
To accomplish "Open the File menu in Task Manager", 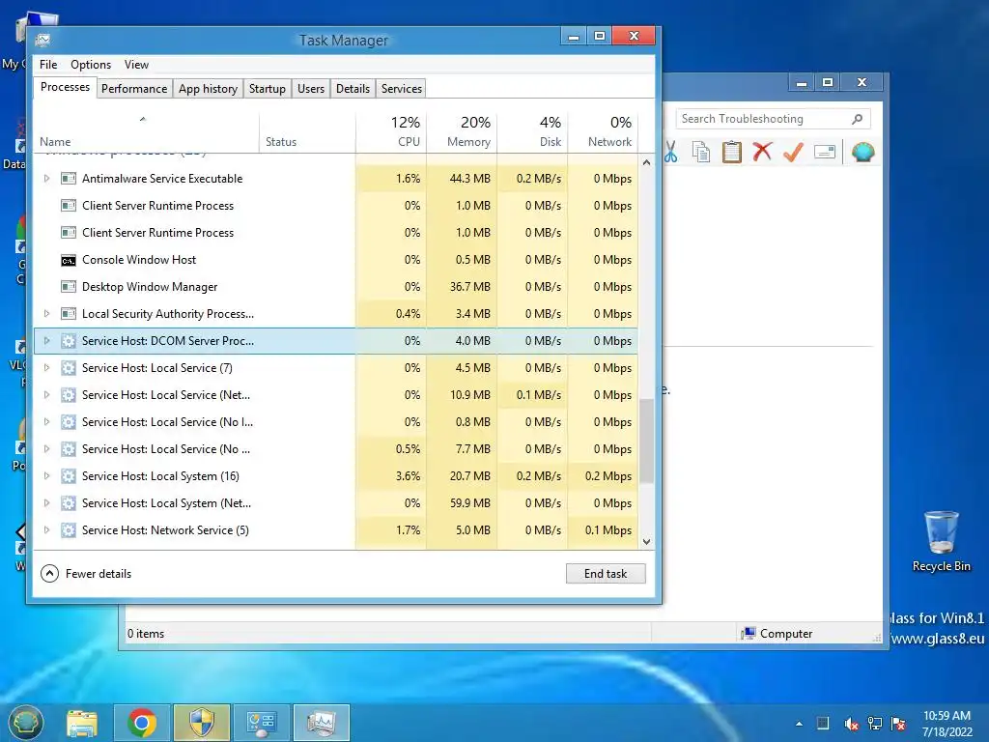I will coord(48,65).
